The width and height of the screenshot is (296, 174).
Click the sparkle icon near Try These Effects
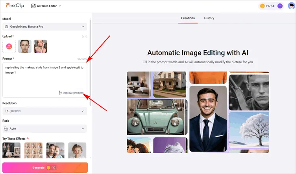28,138
